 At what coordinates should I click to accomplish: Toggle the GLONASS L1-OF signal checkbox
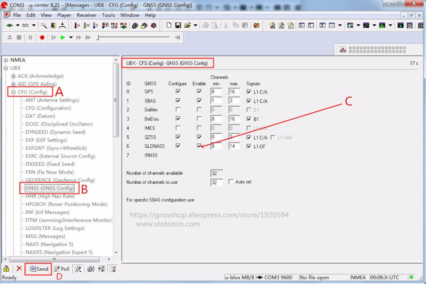point(248,146)
